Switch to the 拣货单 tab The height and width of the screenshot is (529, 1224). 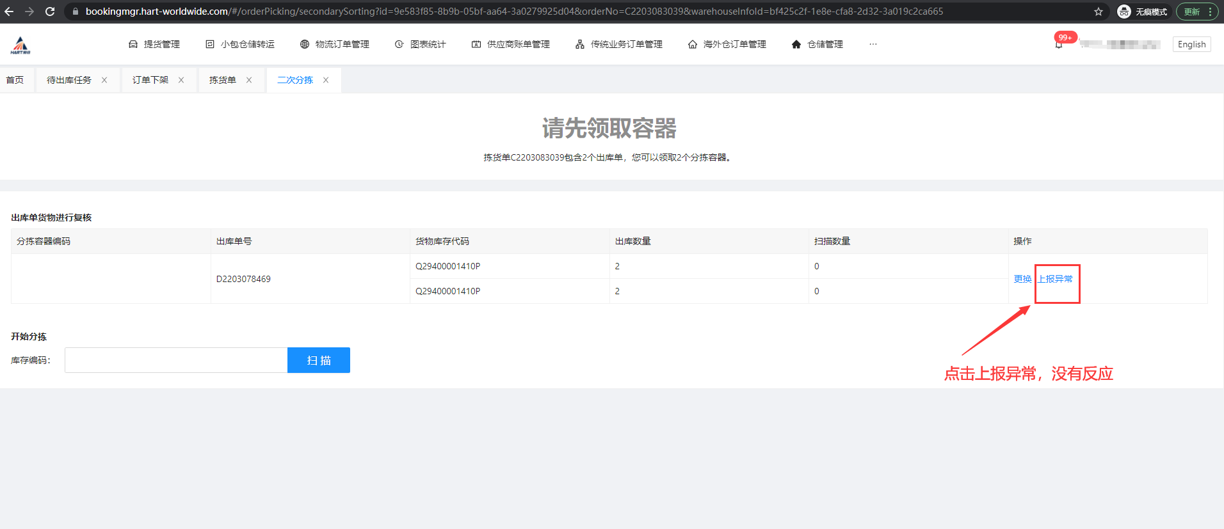(x=222, y=80)
